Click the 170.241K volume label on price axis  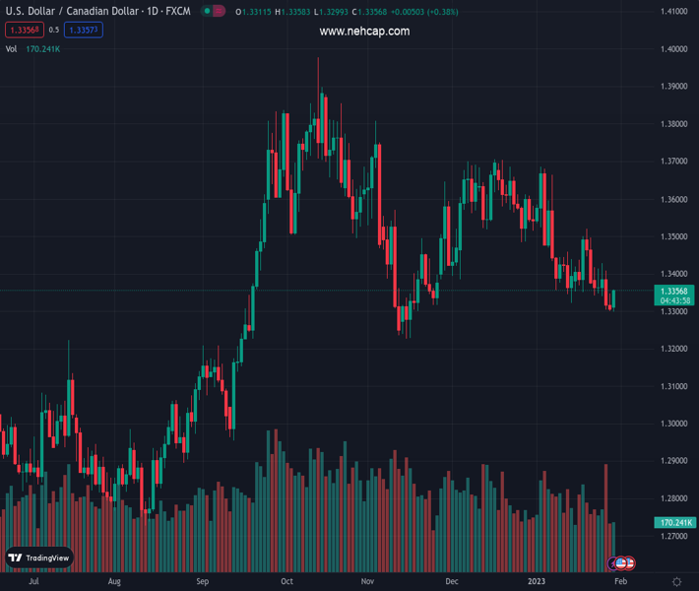coord(674,522)
